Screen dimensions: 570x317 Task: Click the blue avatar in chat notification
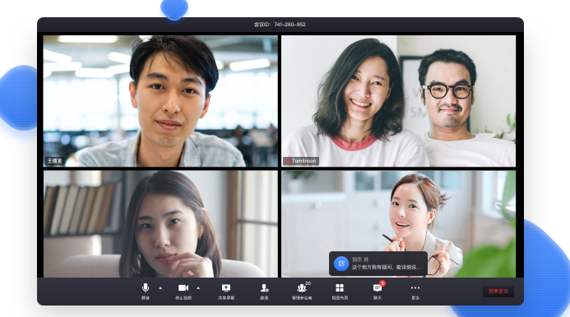click(341, 264)
